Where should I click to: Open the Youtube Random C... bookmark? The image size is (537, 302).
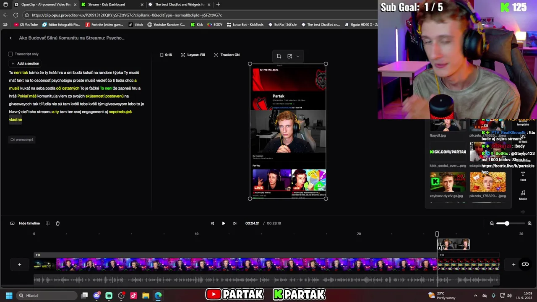click(x=166, y=25)
